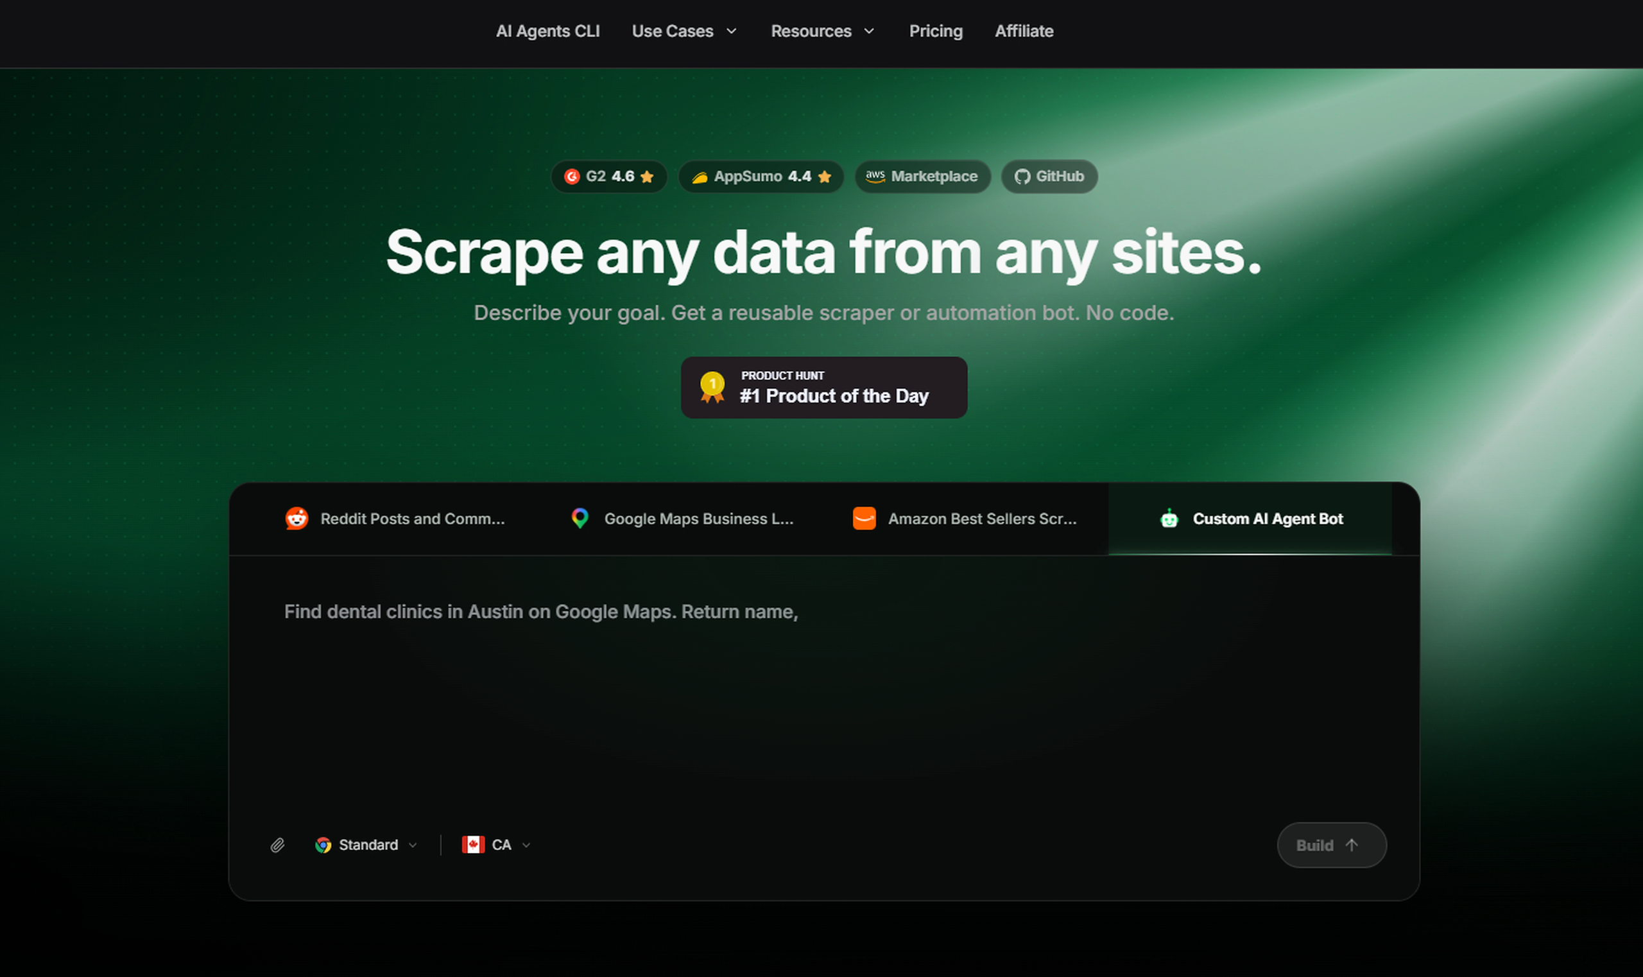Click the Use Cases chevron arrow
Viewport: 1643px width, 977px height.
click(x=731, y=31)
